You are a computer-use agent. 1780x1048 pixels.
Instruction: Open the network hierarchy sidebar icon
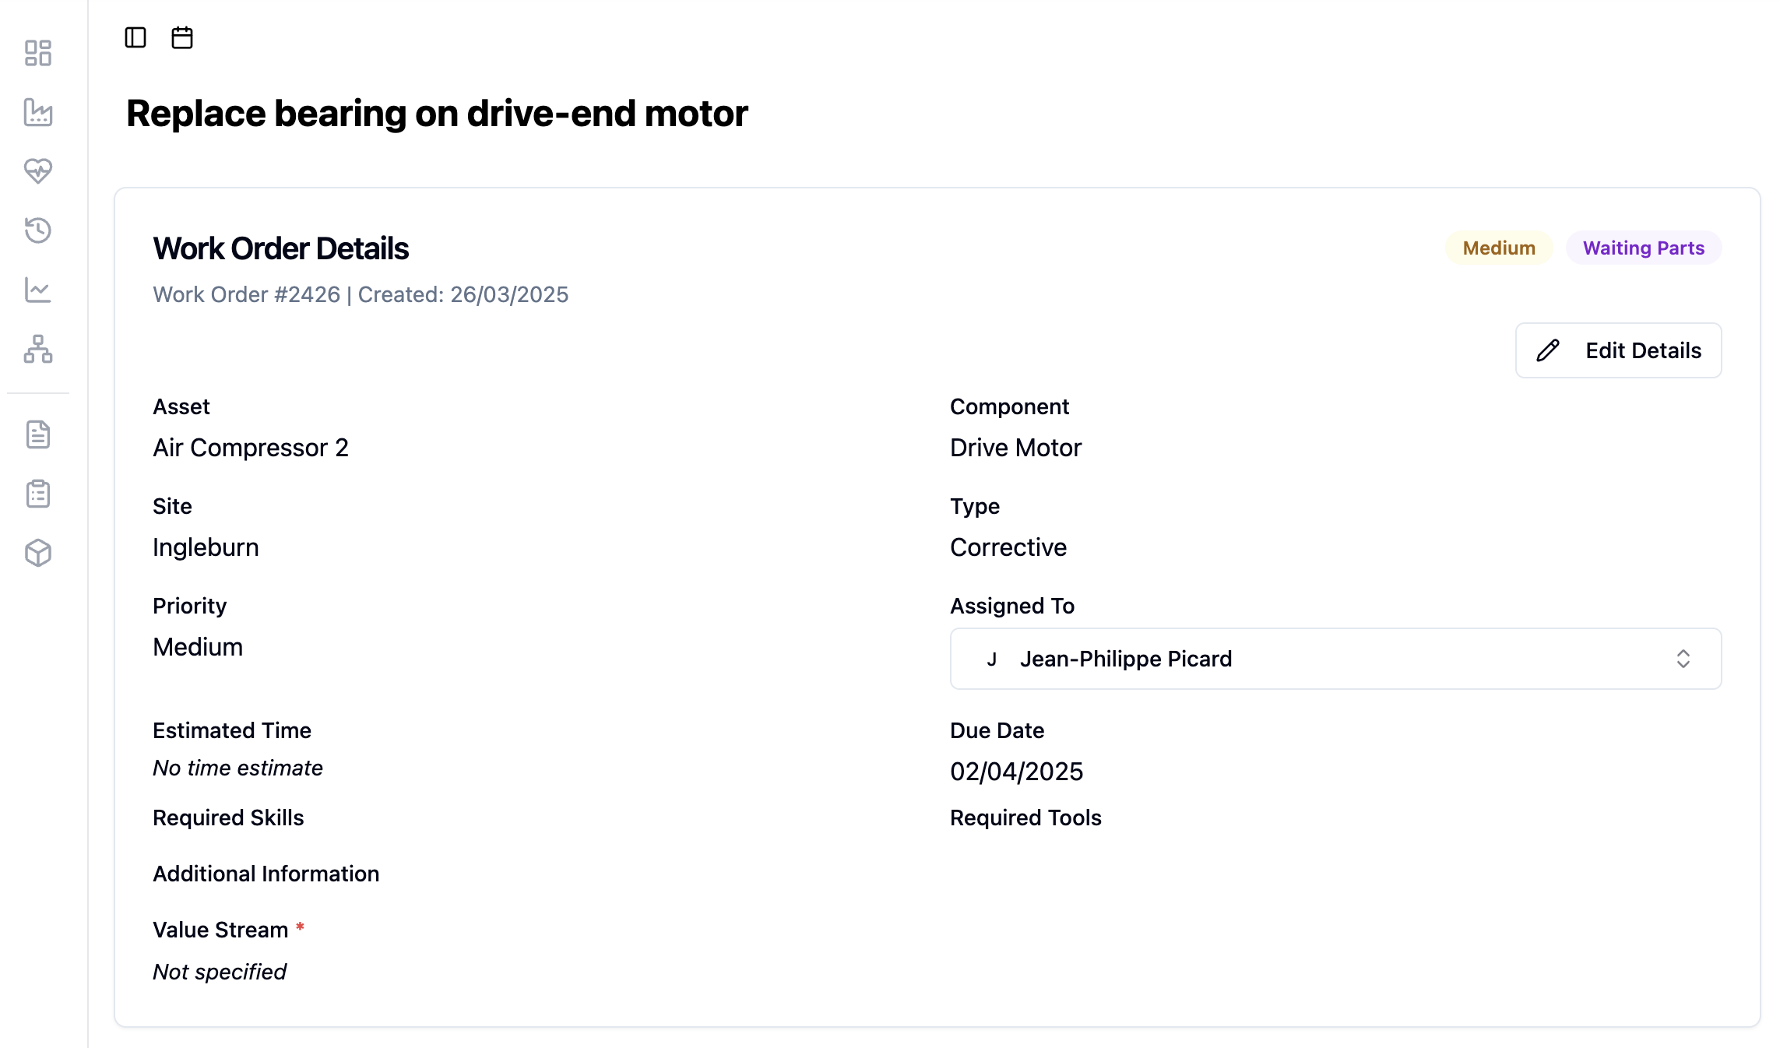pyautogui.click(x=38, y=349)
